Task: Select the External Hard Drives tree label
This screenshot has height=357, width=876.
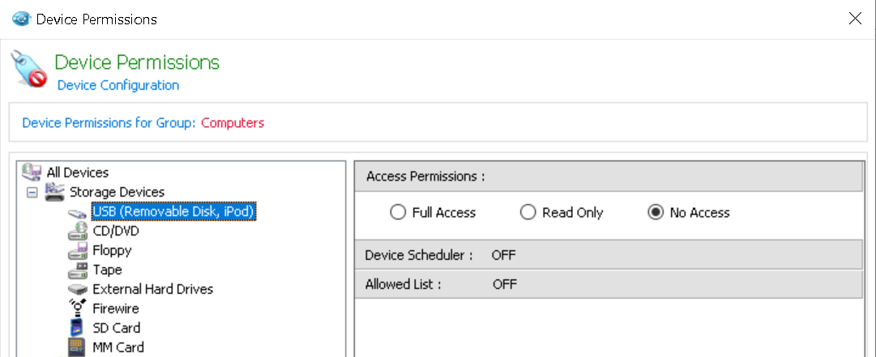Action: click(153, 289)
